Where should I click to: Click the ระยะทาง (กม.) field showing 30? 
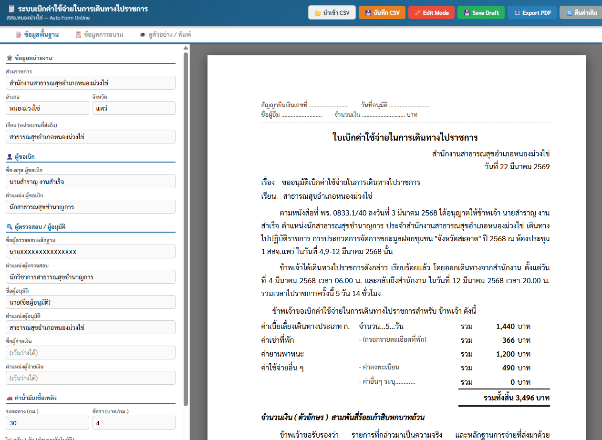point(47,423)
